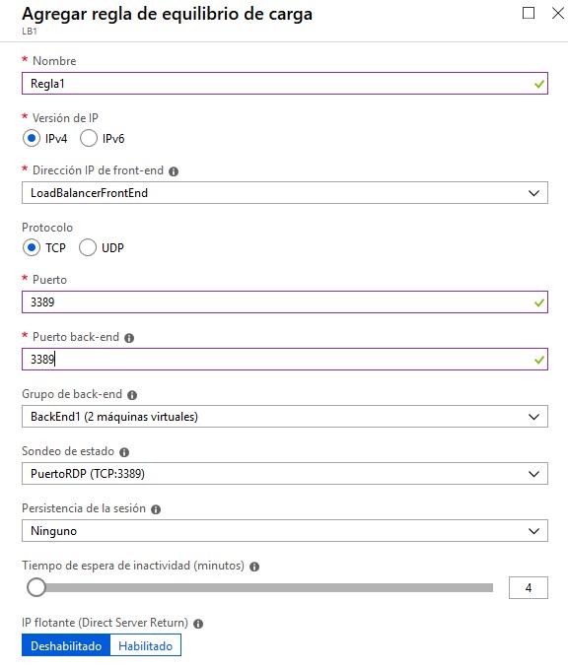
Task: Select the IPv4 radio button
Action: click(x=32, y=138)
